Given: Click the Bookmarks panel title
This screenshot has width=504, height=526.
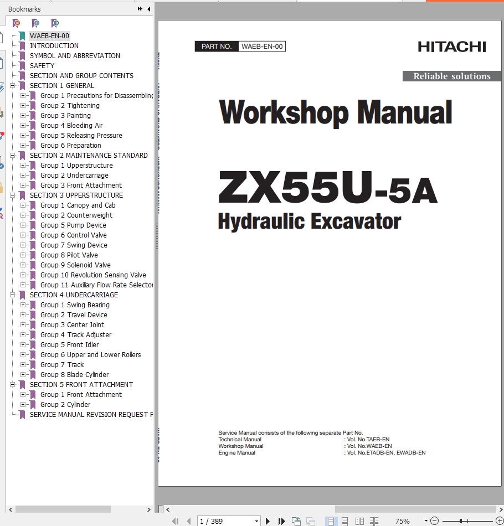Looking at the screenshot, I should [x=24, y=9].
